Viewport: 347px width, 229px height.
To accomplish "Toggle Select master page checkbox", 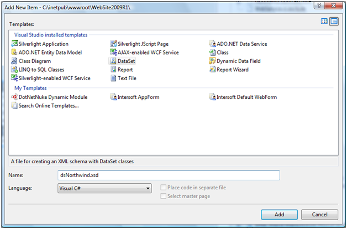I will tap(164, 196).
